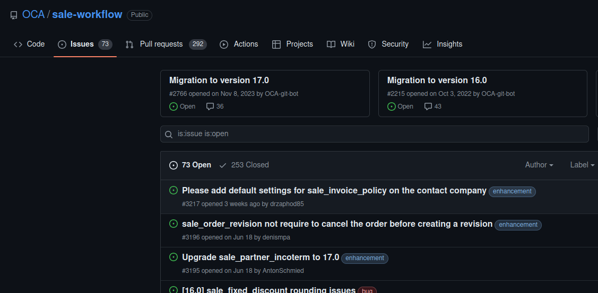
Task: Click open-issue icon beside Upgrade sale_partner_incoterm issue
Action: 173,257
